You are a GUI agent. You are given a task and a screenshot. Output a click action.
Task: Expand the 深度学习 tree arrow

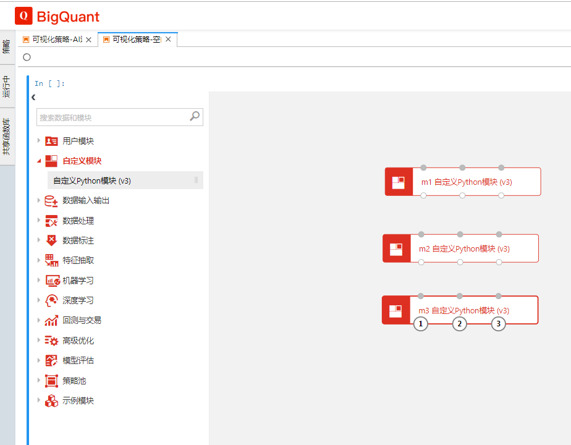click(38, 300)
